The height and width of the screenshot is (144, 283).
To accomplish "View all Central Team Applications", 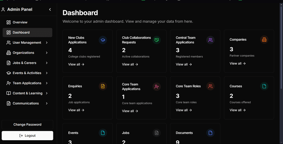I will click(x=184, y=64).
